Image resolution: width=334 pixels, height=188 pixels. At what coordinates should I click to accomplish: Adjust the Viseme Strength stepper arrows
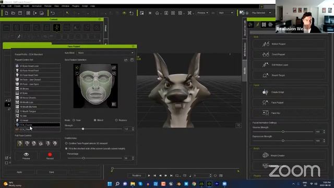324,132
